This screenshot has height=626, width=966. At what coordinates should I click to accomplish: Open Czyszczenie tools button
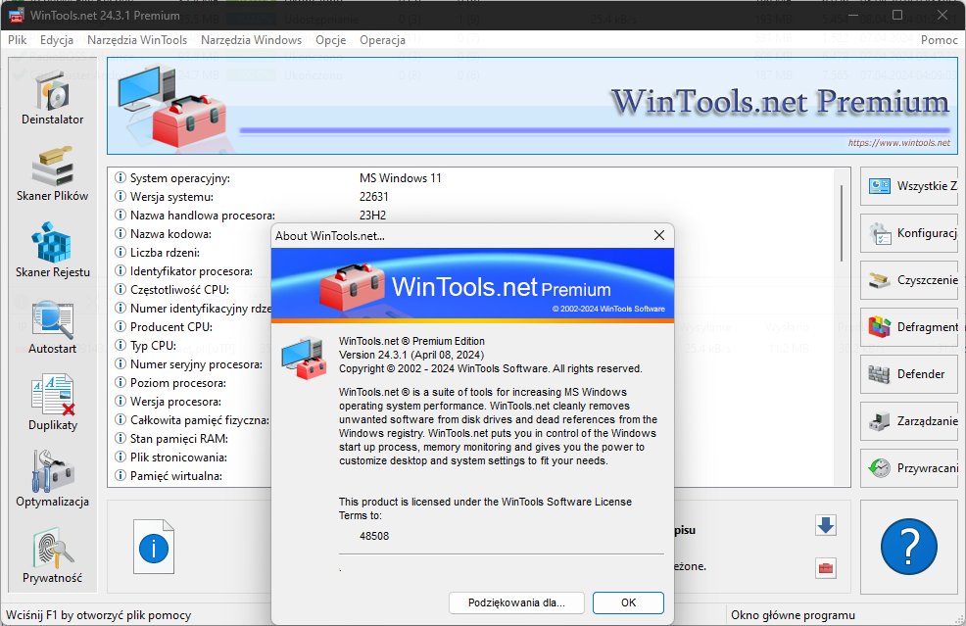point(909,280)
